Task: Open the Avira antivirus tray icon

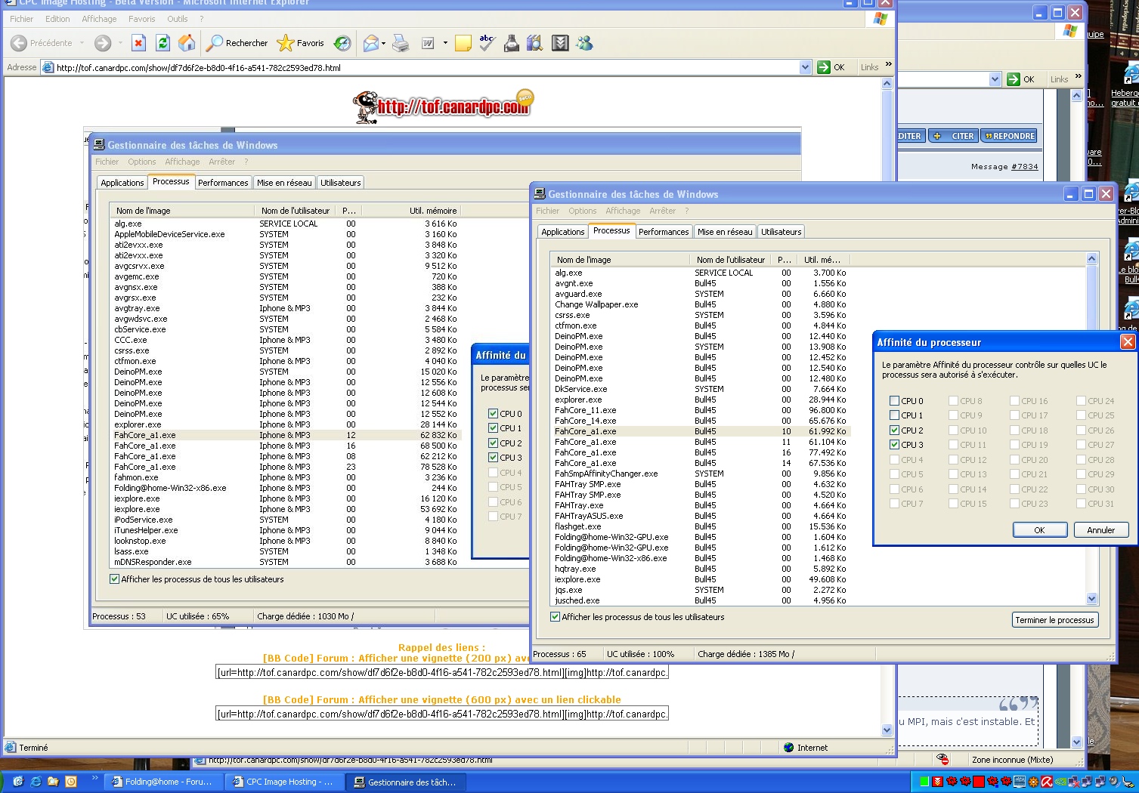Action: pos(1048,782)
